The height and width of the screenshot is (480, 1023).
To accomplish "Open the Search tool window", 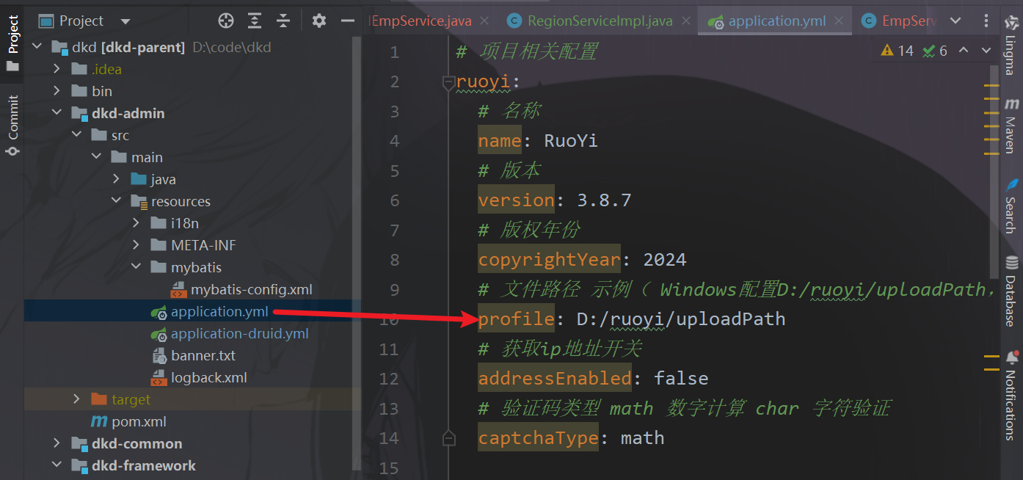I will pyautogui.click(x=1011, y=206).
